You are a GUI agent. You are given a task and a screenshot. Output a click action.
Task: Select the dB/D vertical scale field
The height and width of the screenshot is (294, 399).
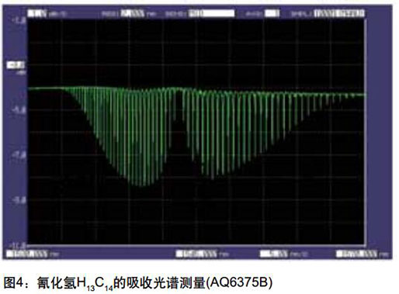coord(37,13)
